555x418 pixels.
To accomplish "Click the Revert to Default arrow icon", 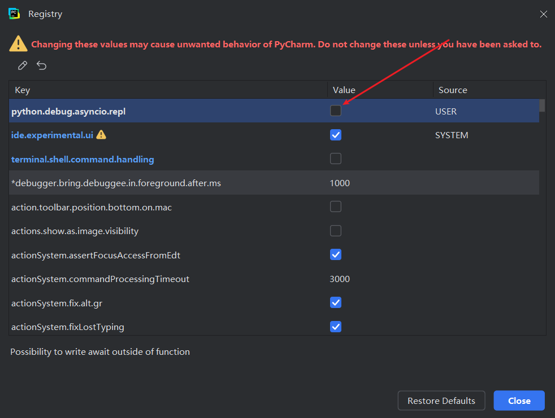I will (x=41, y=65).
